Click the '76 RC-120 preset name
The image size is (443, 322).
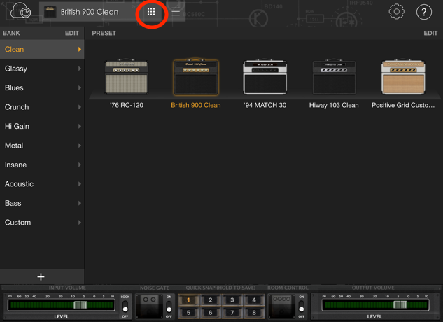coord(126,105)
